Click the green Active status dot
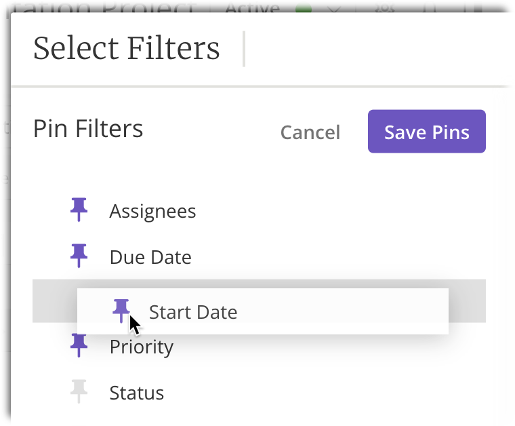 click(x=304, y=9)
